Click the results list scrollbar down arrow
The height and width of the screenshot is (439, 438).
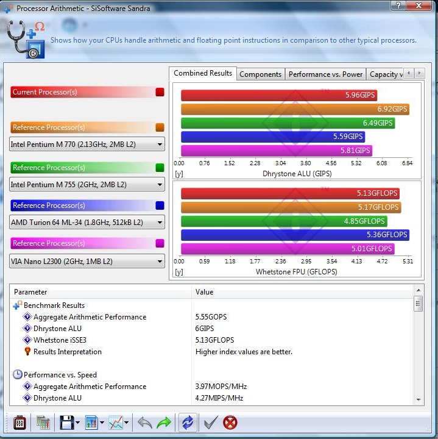coord(419,399)
